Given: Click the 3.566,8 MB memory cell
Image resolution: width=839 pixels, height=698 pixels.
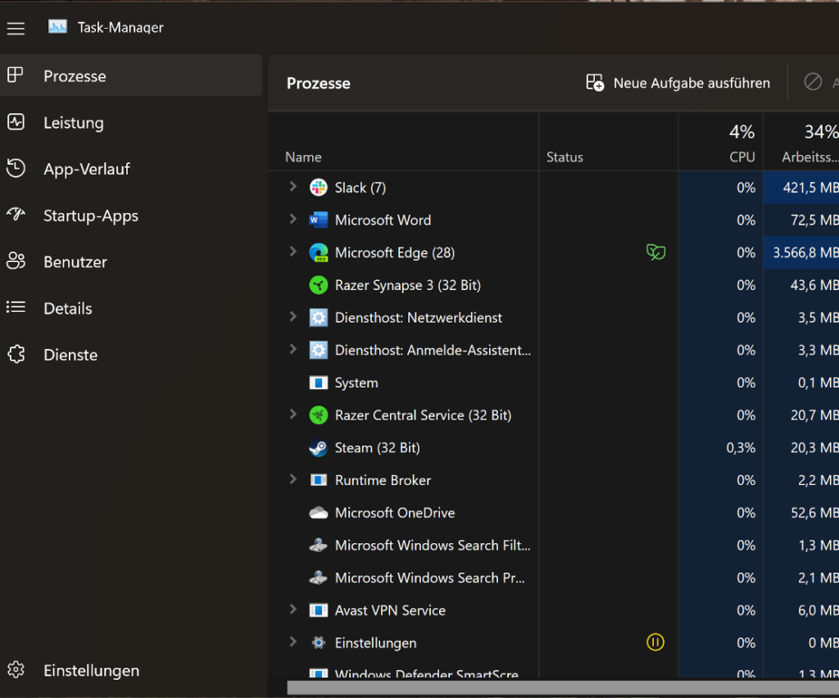Looking at the screenshot, I should [801, 252].
